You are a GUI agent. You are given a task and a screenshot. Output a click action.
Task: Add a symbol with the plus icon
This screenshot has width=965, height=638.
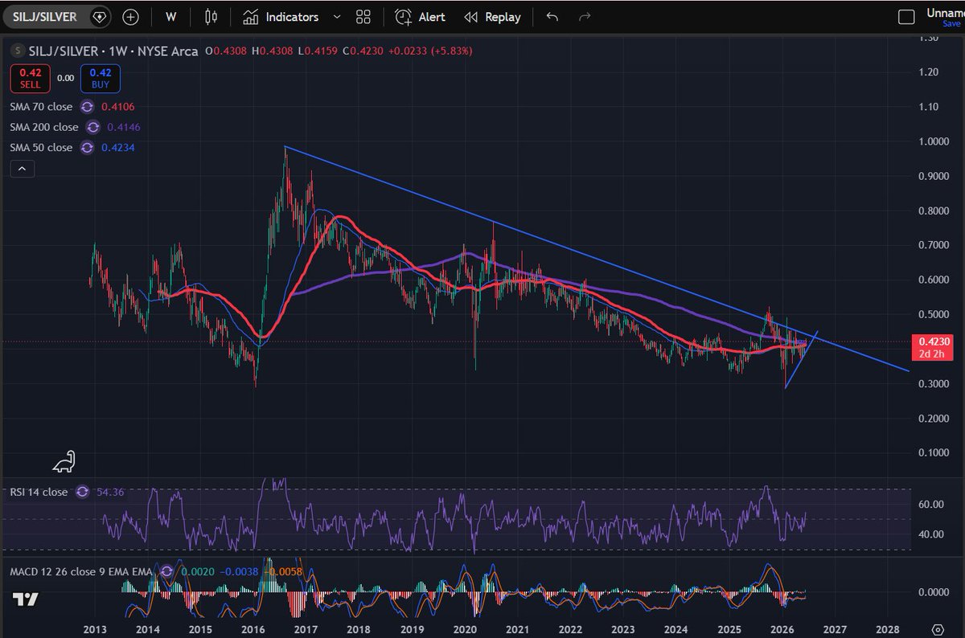point(130,17)
